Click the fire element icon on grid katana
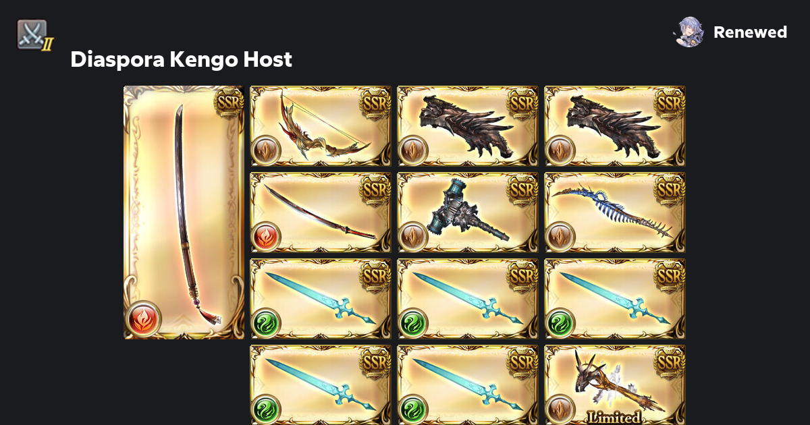The image size is (810, 425). coord(266,237)
